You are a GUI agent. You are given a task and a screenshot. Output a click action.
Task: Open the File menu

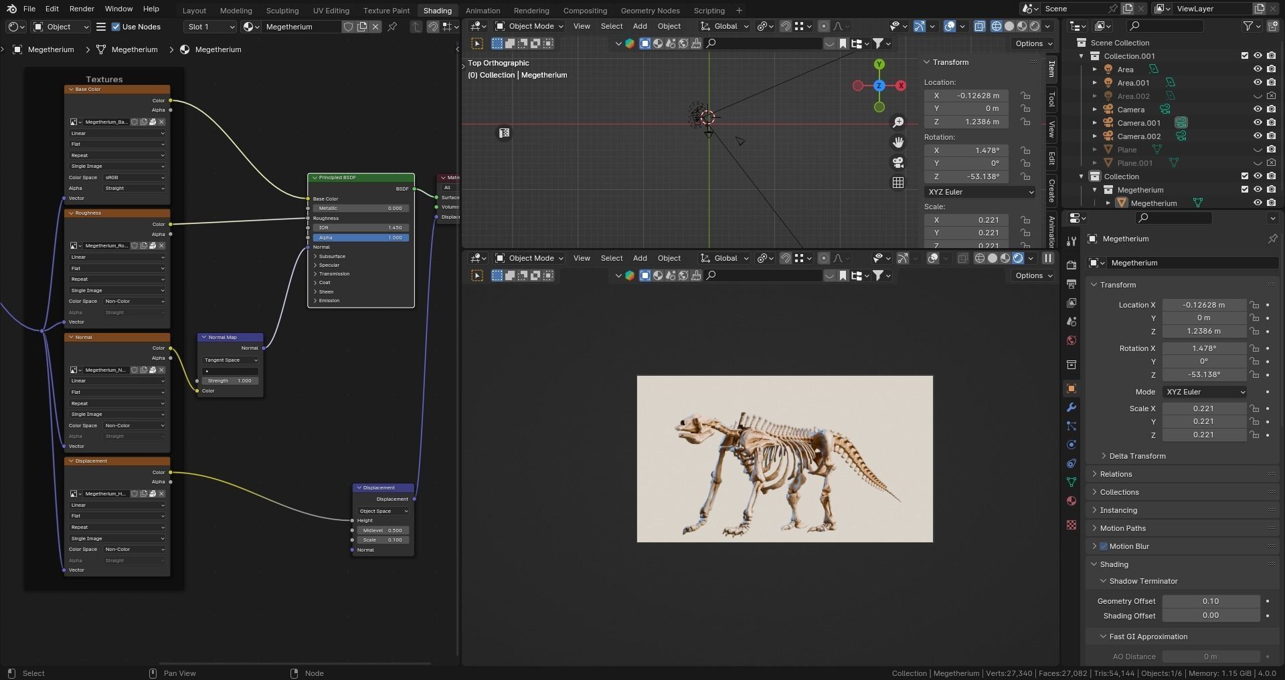point(29,9)
